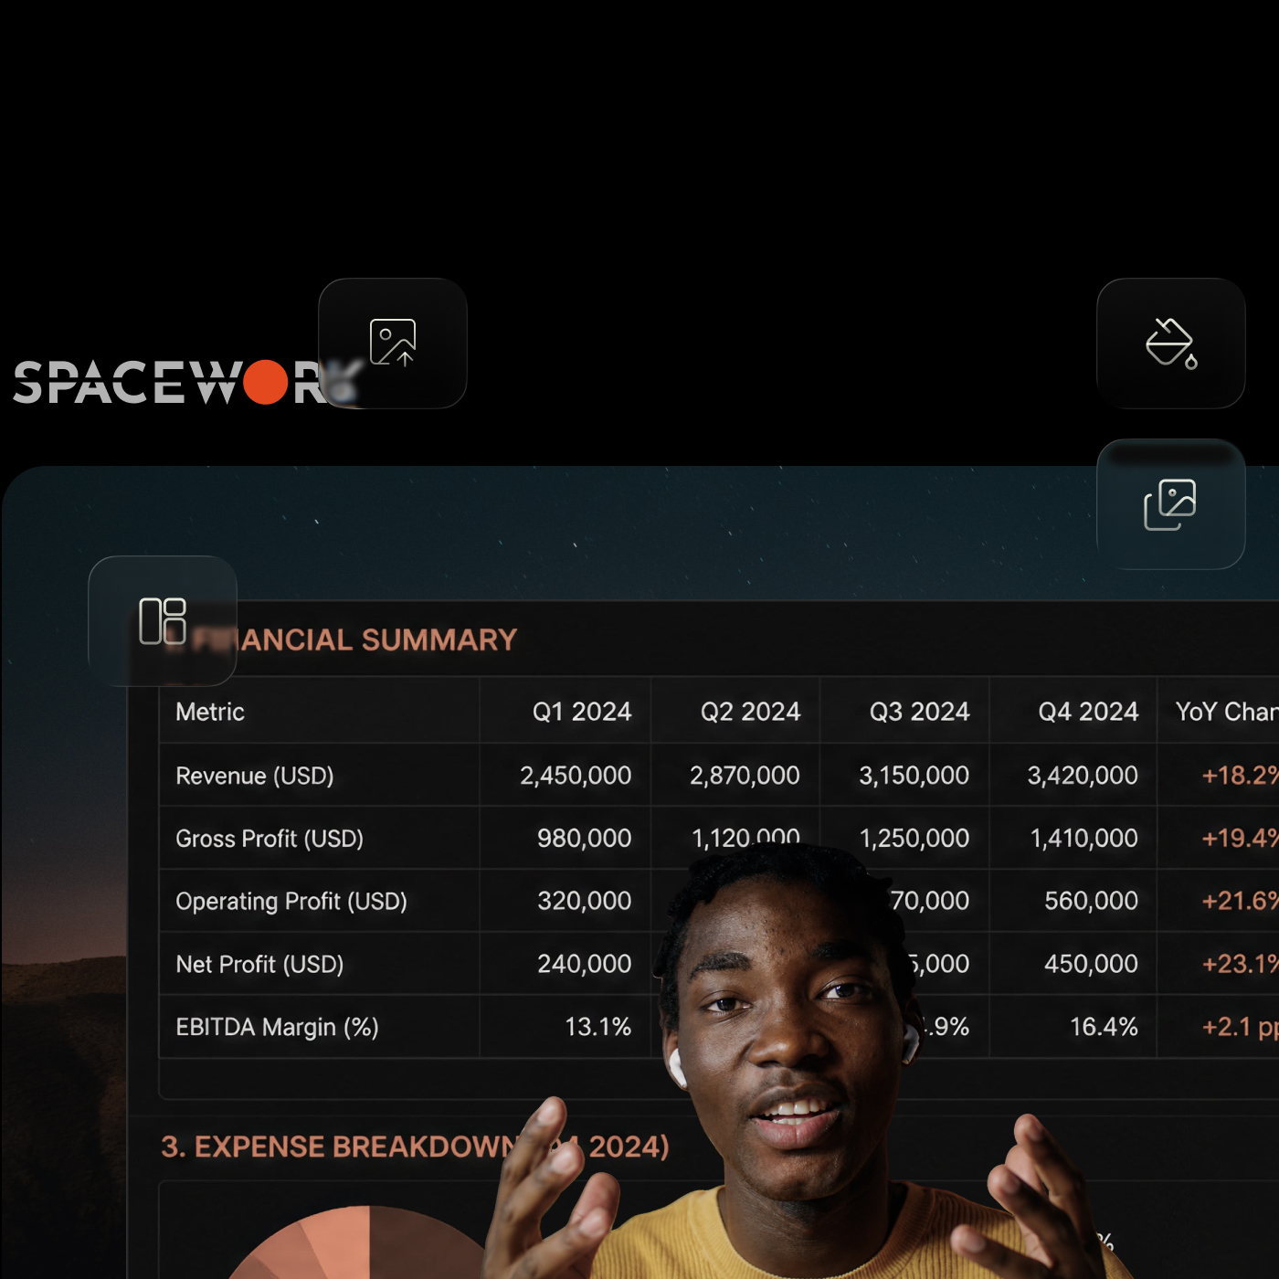Click the Q3 2024 column header
The height and width of the screenshot is (1279, 1279).
tap(919, 712)
